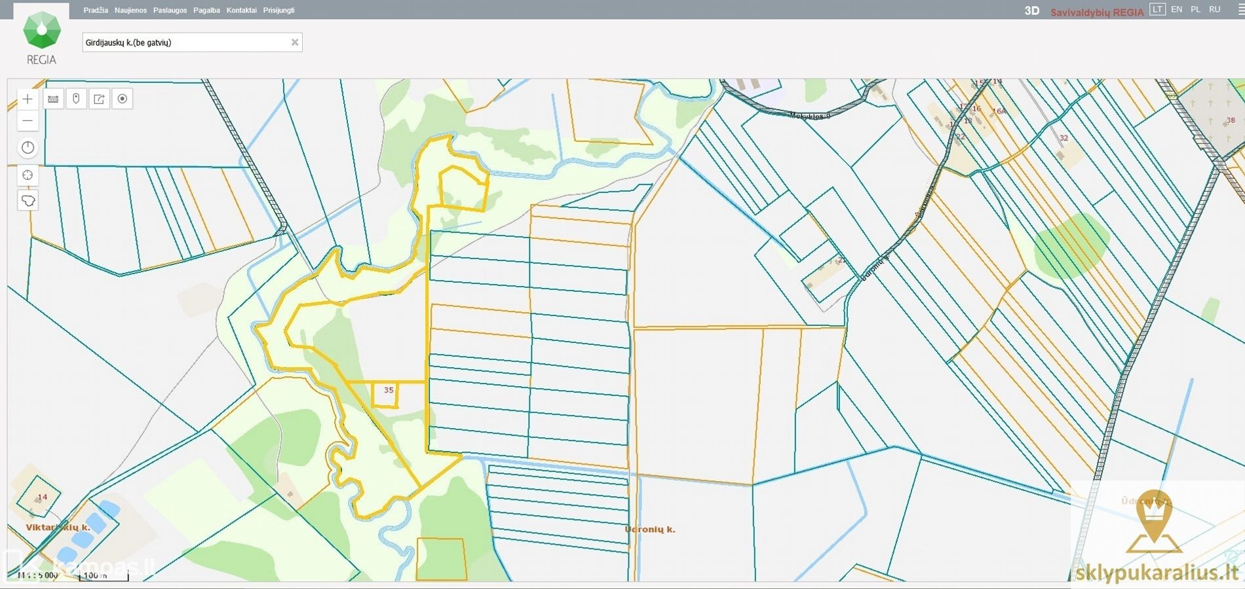Zoom out with the minus button

coord(28,121)
